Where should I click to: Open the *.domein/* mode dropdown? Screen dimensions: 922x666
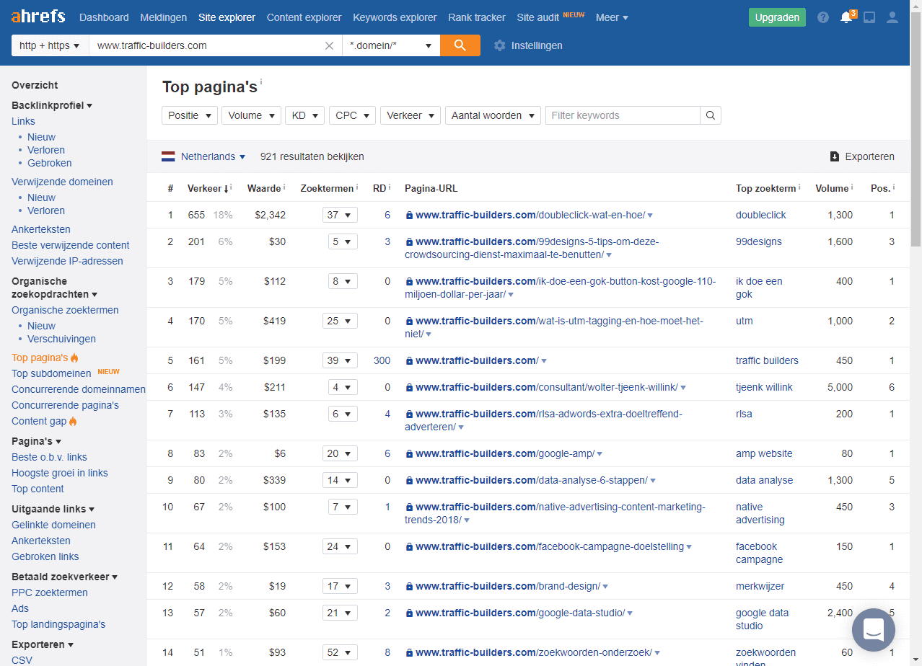pos(391,45)
